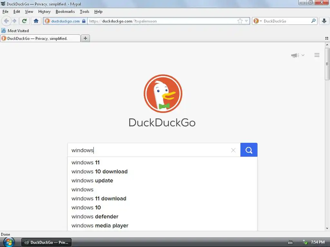Click the URL address bar text

click(123, 21)
